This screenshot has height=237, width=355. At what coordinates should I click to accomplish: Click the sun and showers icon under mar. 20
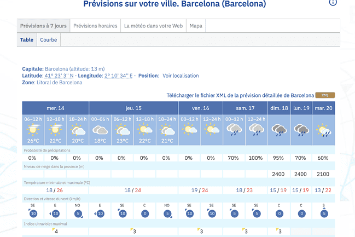pyautogui.click(x=323, y=130)
